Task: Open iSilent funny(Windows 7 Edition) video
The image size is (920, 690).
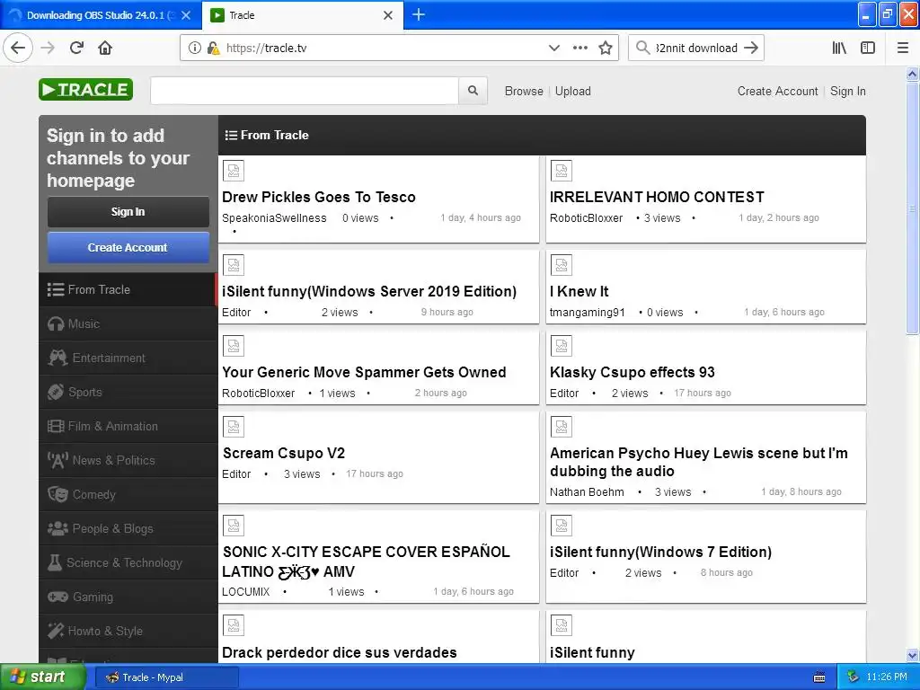Action: 660,553
